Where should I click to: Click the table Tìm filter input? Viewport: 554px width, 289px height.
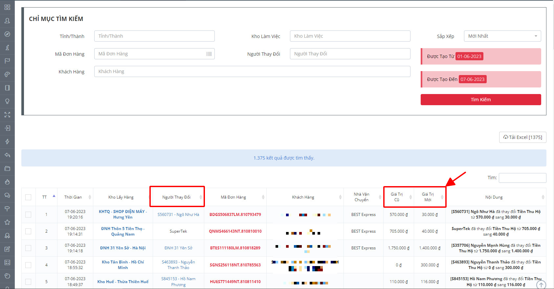[522, 178]
